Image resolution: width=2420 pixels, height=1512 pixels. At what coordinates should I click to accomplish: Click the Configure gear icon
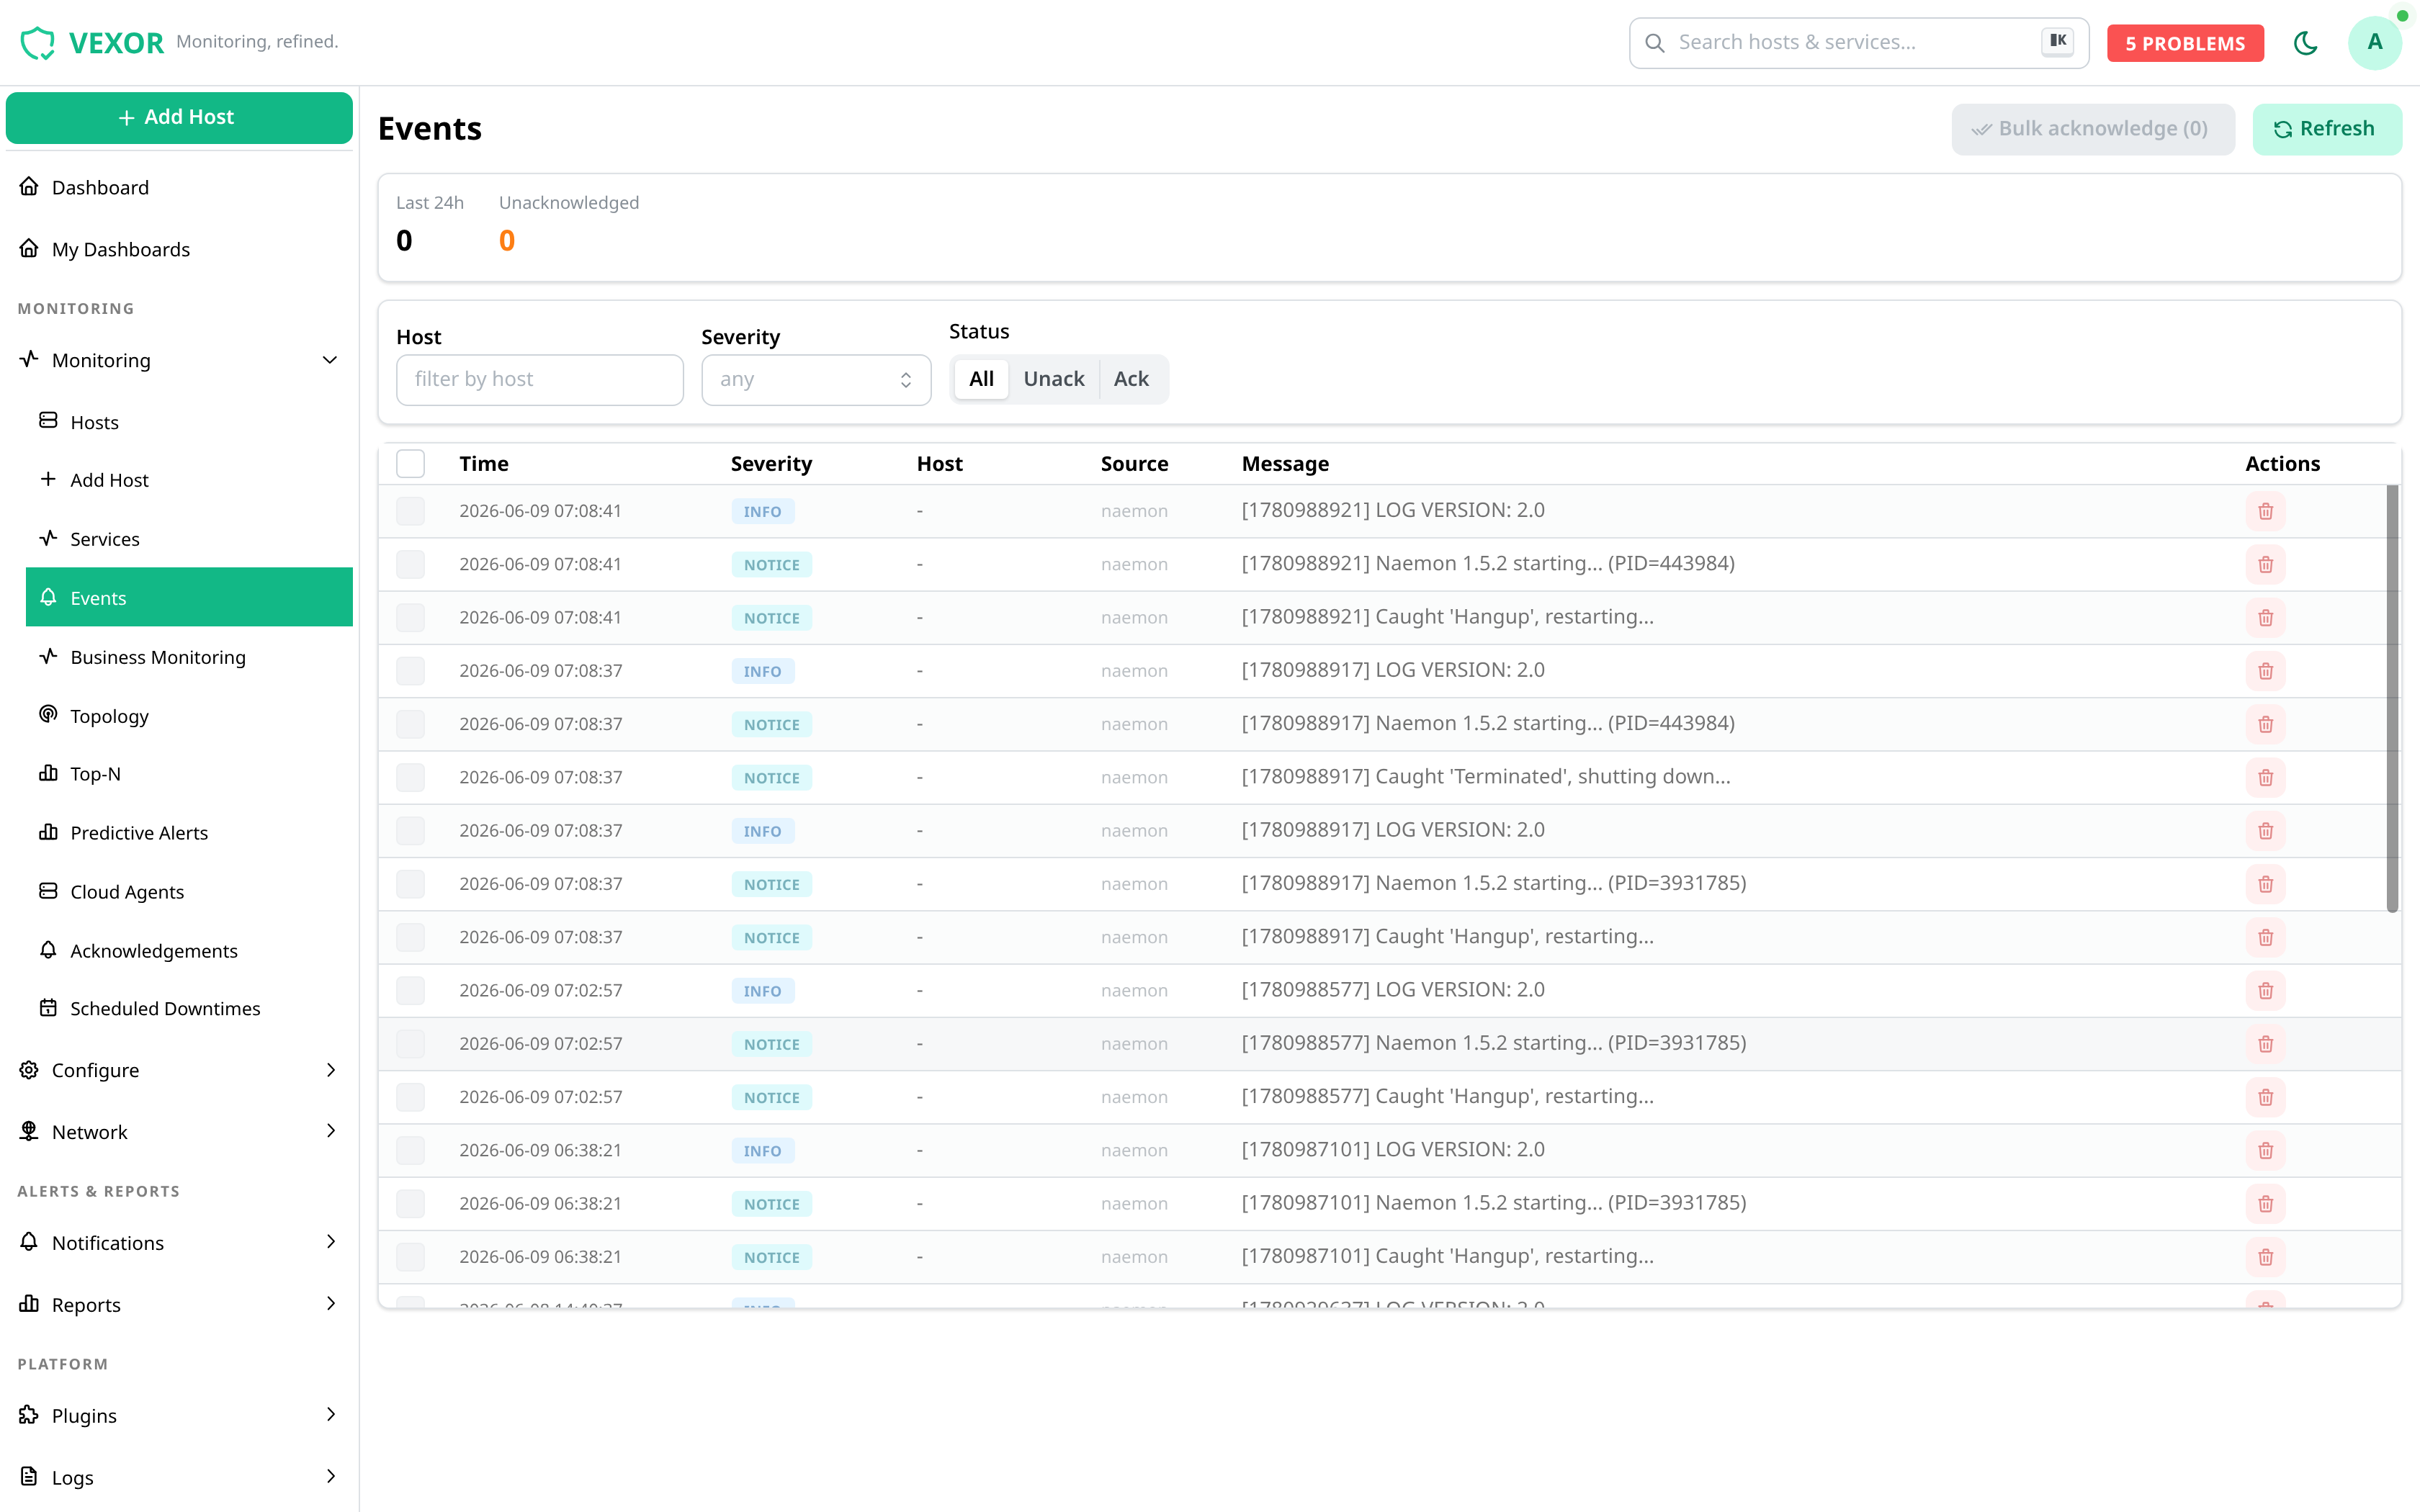click(x=29, y=1070)
